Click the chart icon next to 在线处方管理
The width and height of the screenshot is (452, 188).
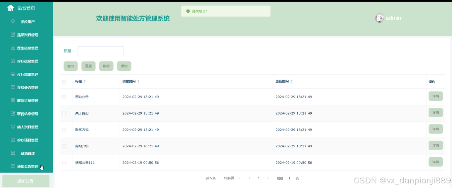click(13, 88)
